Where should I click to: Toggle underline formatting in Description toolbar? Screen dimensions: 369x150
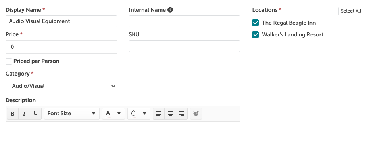pyautogui.click(x=36, y=114)
